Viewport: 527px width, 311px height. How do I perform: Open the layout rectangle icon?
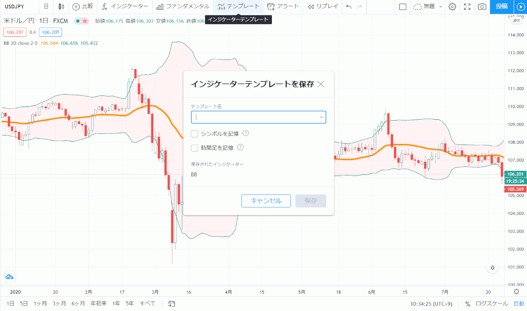pos(402,7)
